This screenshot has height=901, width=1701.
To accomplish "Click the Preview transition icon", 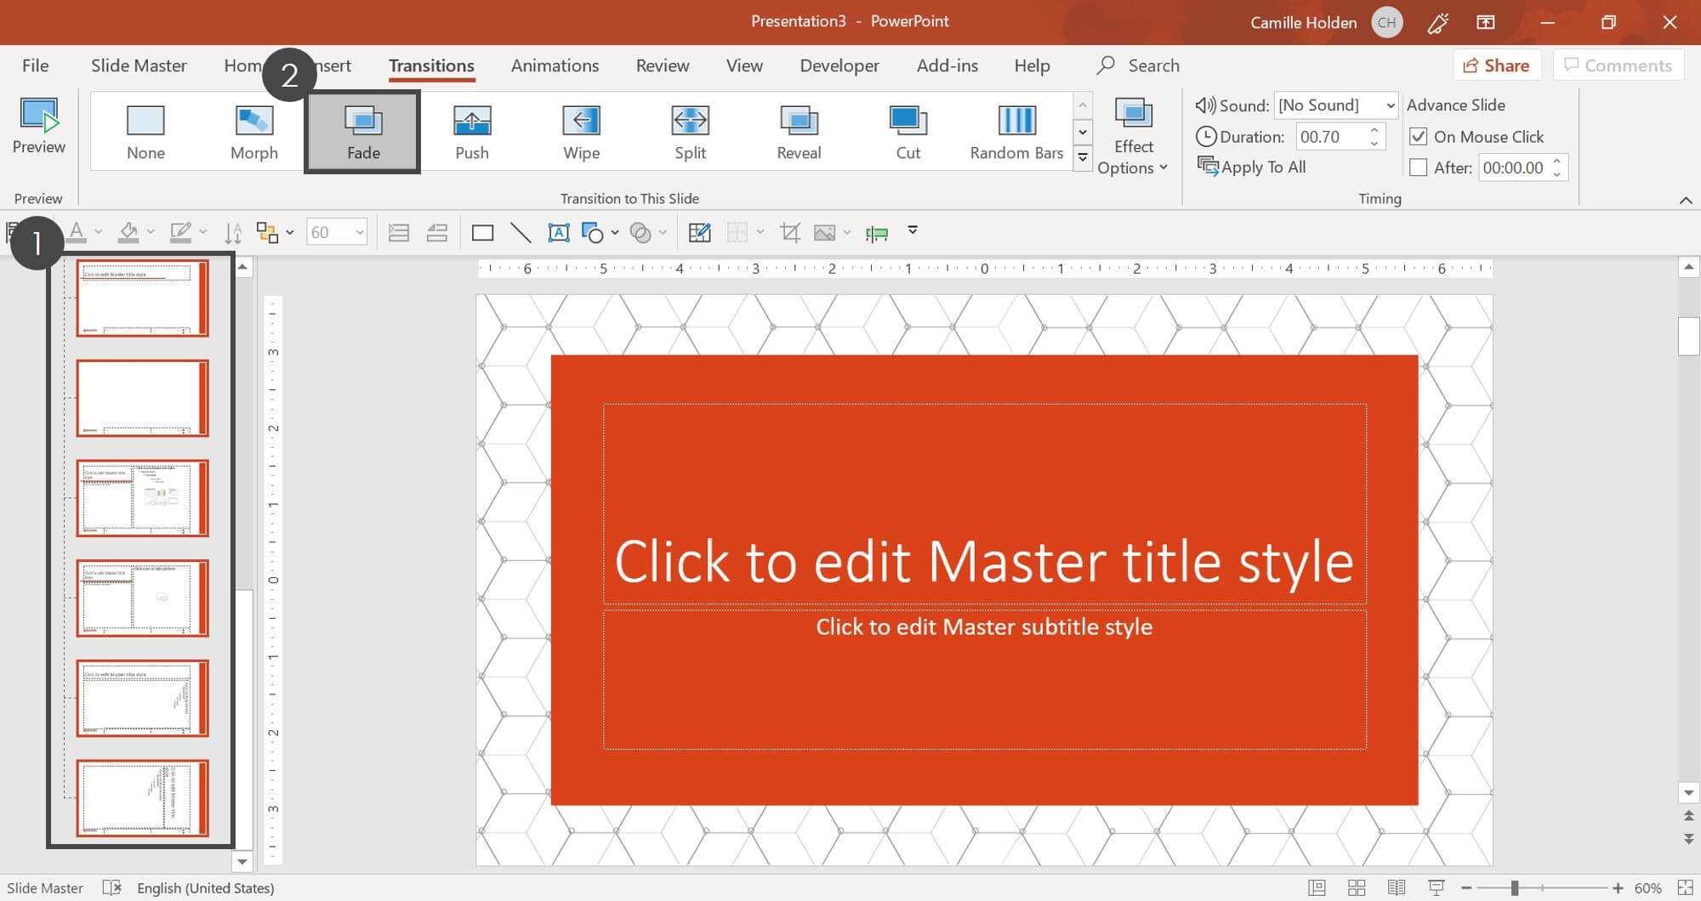I will [x=38, y=127].
